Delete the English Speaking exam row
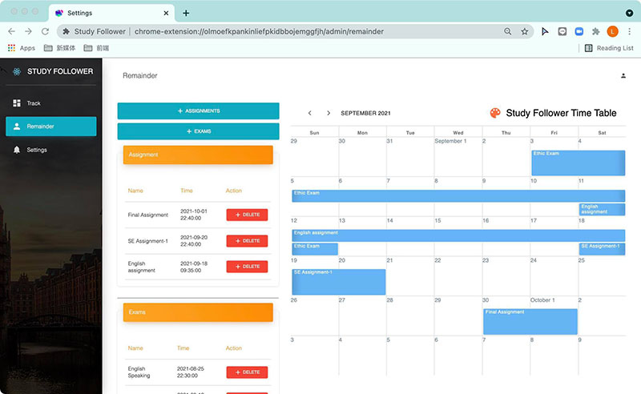The image size is (641, 394). [247, 372]
